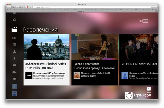Open the blue user account avatar in sidebar

coord(14,93)
